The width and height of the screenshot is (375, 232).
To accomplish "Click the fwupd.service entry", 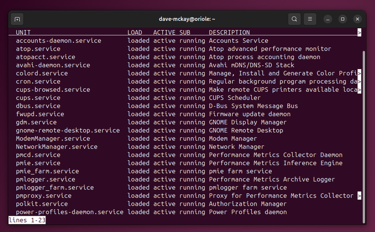I will (40, 114).
